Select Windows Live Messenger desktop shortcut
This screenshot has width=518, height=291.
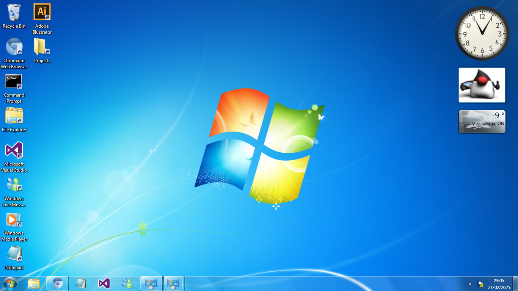coord(14,192)
